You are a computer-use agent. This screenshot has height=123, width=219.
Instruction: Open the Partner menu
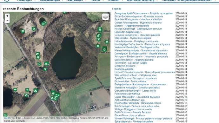(x=95, y=1)
